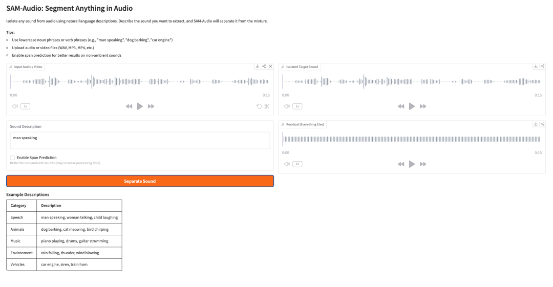Viewport: 553px width, 287px height.
Task: Rewind the Isolated Target Sound
Action: coord(401,106)
